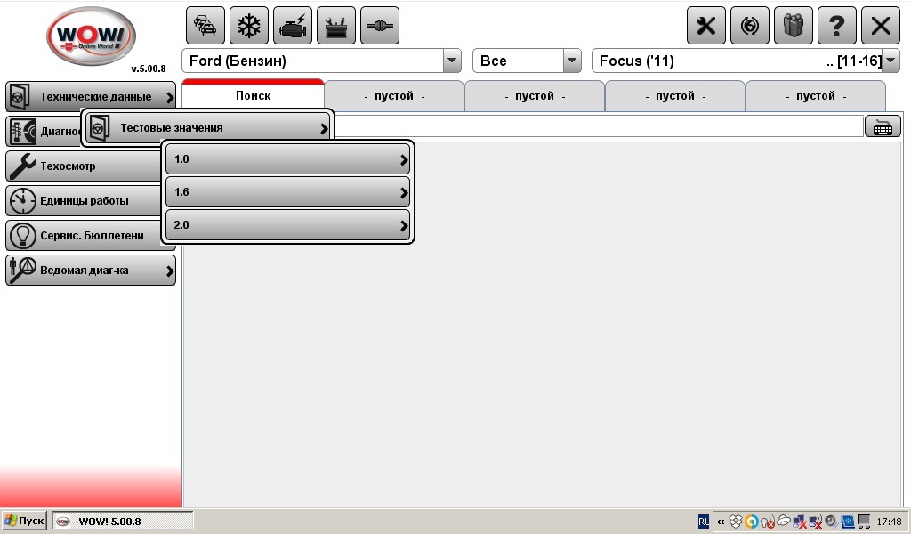This screenshot has width=911, height=534.
Task: Select the first пустой tab
Action: click(x=394, y=96)
